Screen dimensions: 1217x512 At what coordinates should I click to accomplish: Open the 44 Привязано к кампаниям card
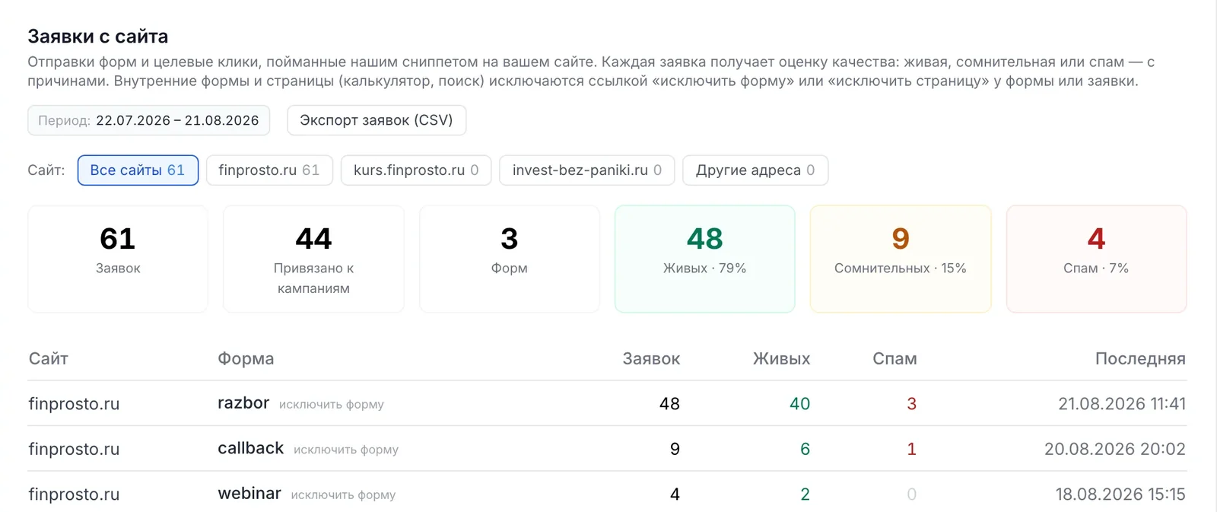(313, 259)
